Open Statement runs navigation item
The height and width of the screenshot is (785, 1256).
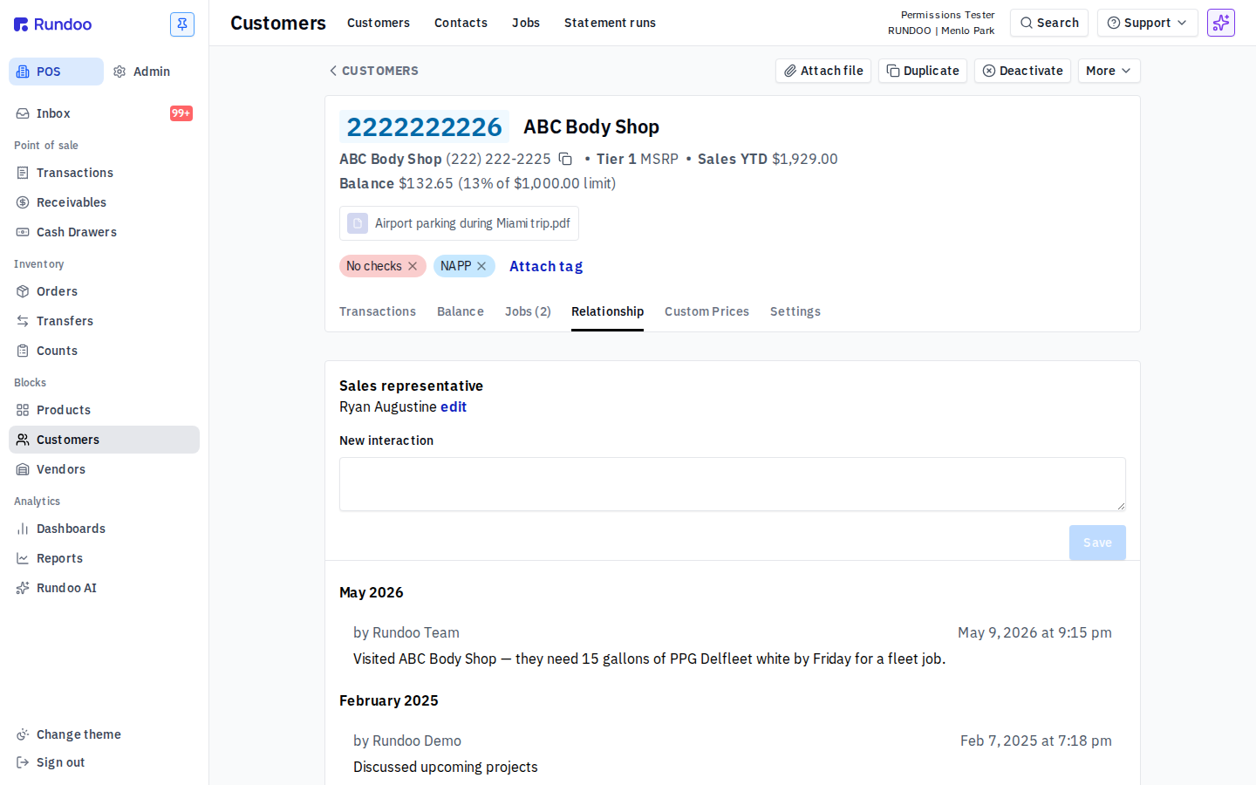[610, 23]
